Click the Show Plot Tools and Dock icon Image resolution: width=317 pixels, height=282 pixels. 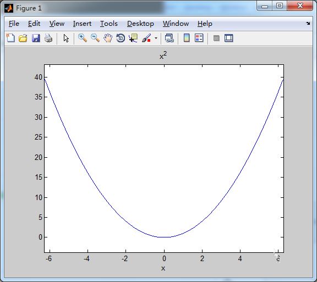click(x=228, y=38)
